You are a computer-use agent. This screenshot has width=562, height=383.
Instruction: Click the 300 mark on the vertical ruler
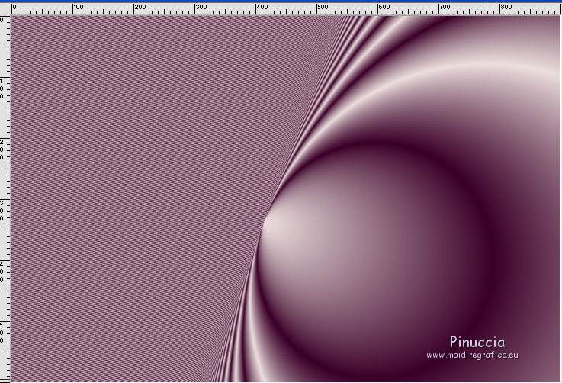(2, 211)
